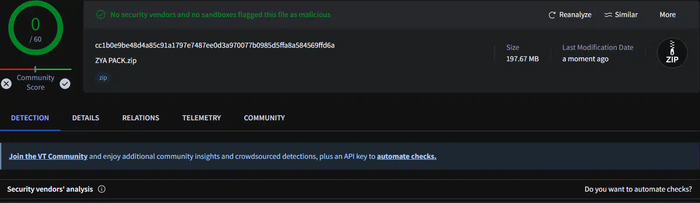This screenshot has width=700, height=203.
Task: Switch to the DETAILS tab
Action: pyautogui.click(x=85, y=118)
